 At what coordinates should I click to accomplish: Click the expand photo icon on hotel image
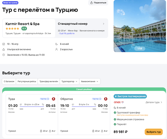[x=163, y=26]
